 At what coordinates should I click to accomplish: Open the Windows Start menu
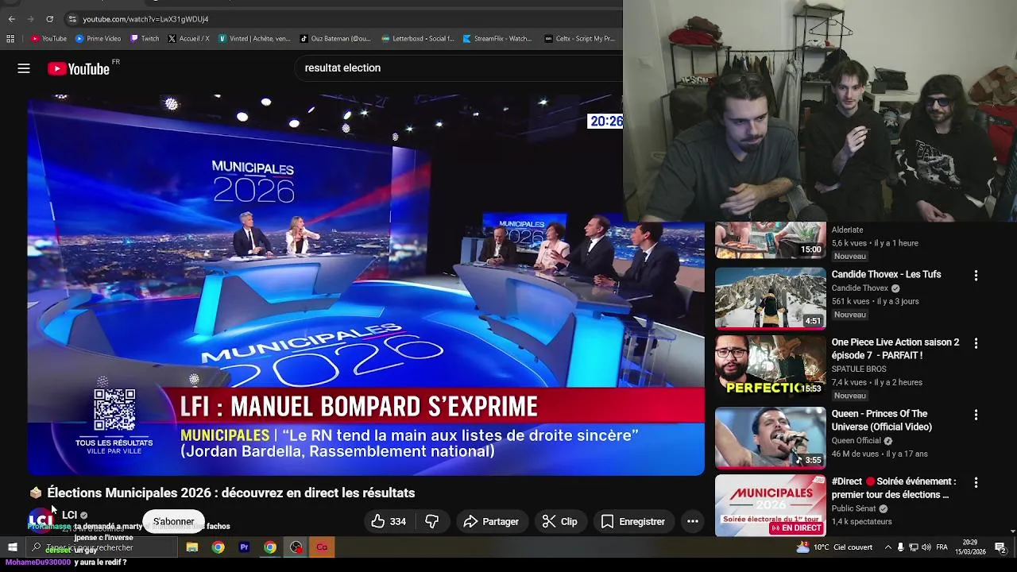(x=12, y=547)
